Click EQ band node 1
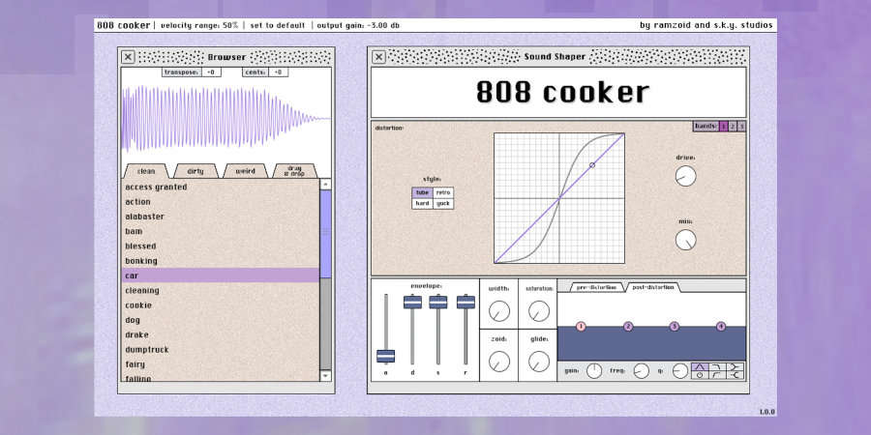Viewport: 871px width, 435px height. [581, 327]
